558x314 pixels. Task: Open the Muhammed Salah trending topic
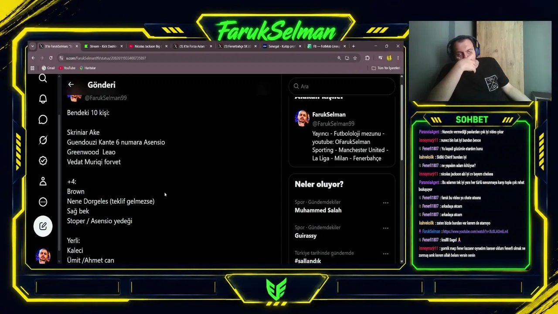[x=318, y=210]
